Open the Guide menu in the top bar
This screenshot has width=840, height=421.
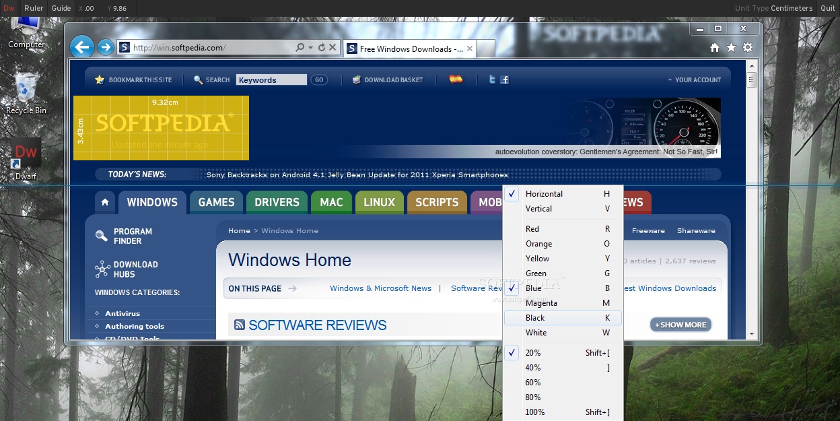coord(61,8)
